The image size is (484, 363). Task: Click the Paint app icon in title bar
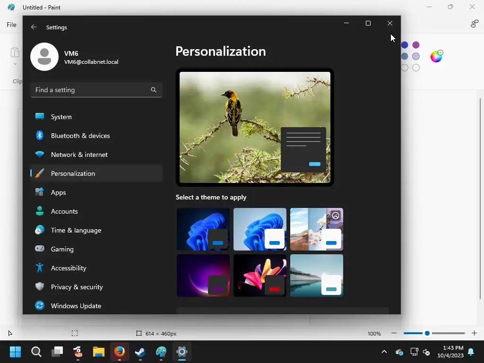pyautogui.click(x=11, y=7)
